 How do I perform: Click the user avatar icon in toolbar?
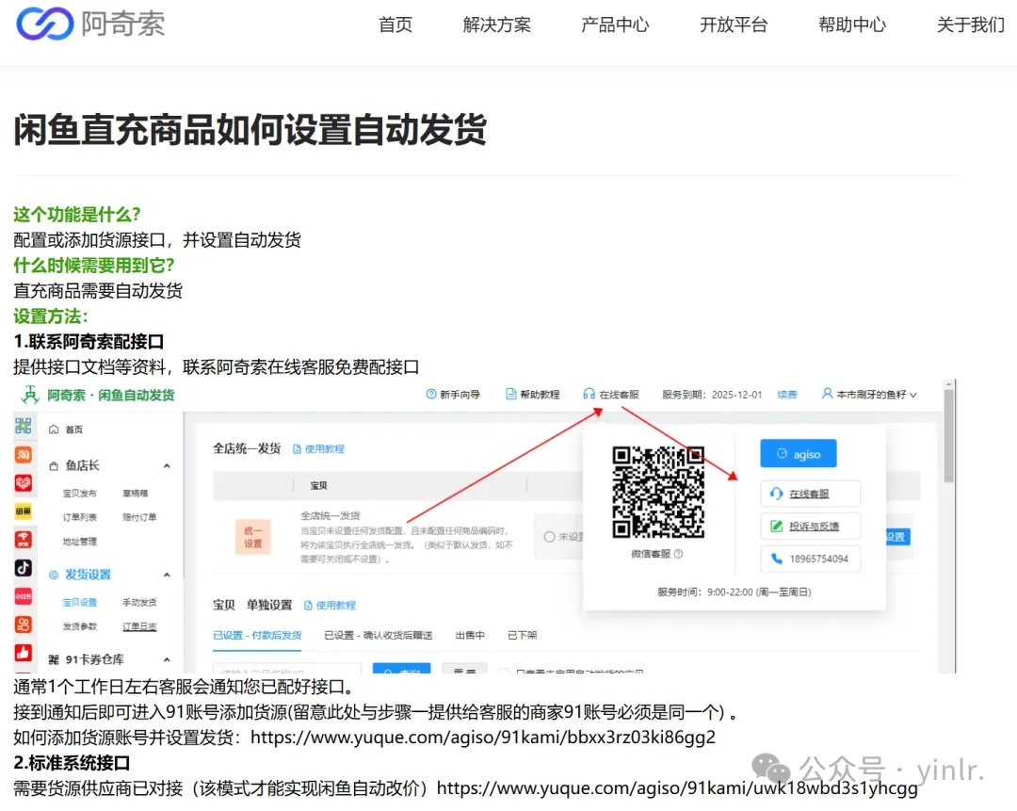[827, 394]
